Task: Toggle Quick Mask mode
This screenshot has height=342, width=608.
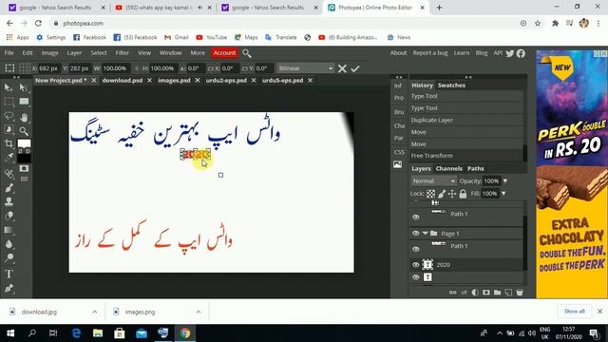Action: (x=24, y=168)
